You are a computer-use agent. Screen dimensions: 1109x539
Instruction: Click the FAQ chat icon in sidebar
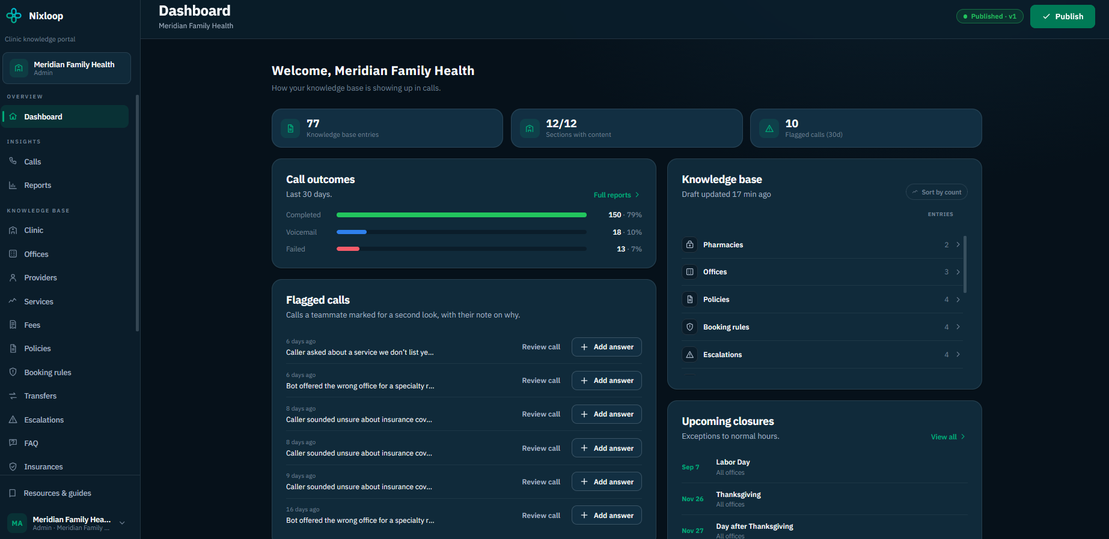coord(13,443)
